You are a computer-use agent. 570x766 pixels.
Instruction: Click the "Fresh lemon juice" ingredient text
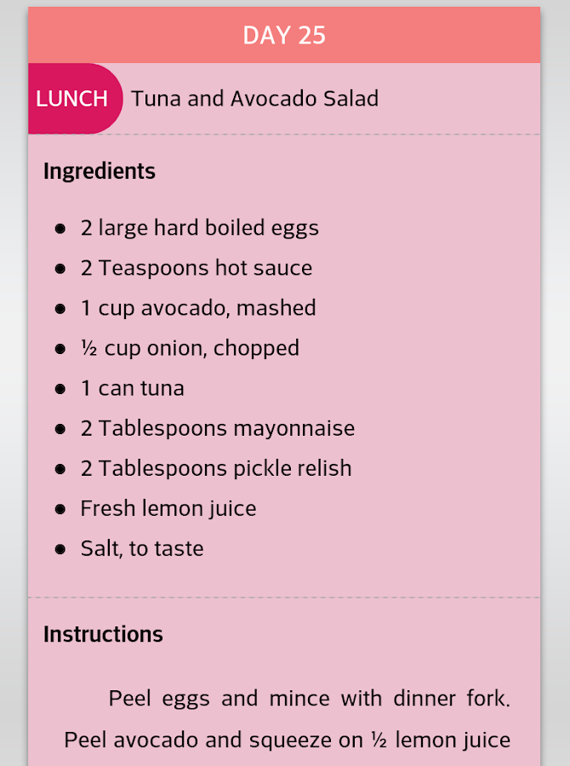tap(168, 509)
